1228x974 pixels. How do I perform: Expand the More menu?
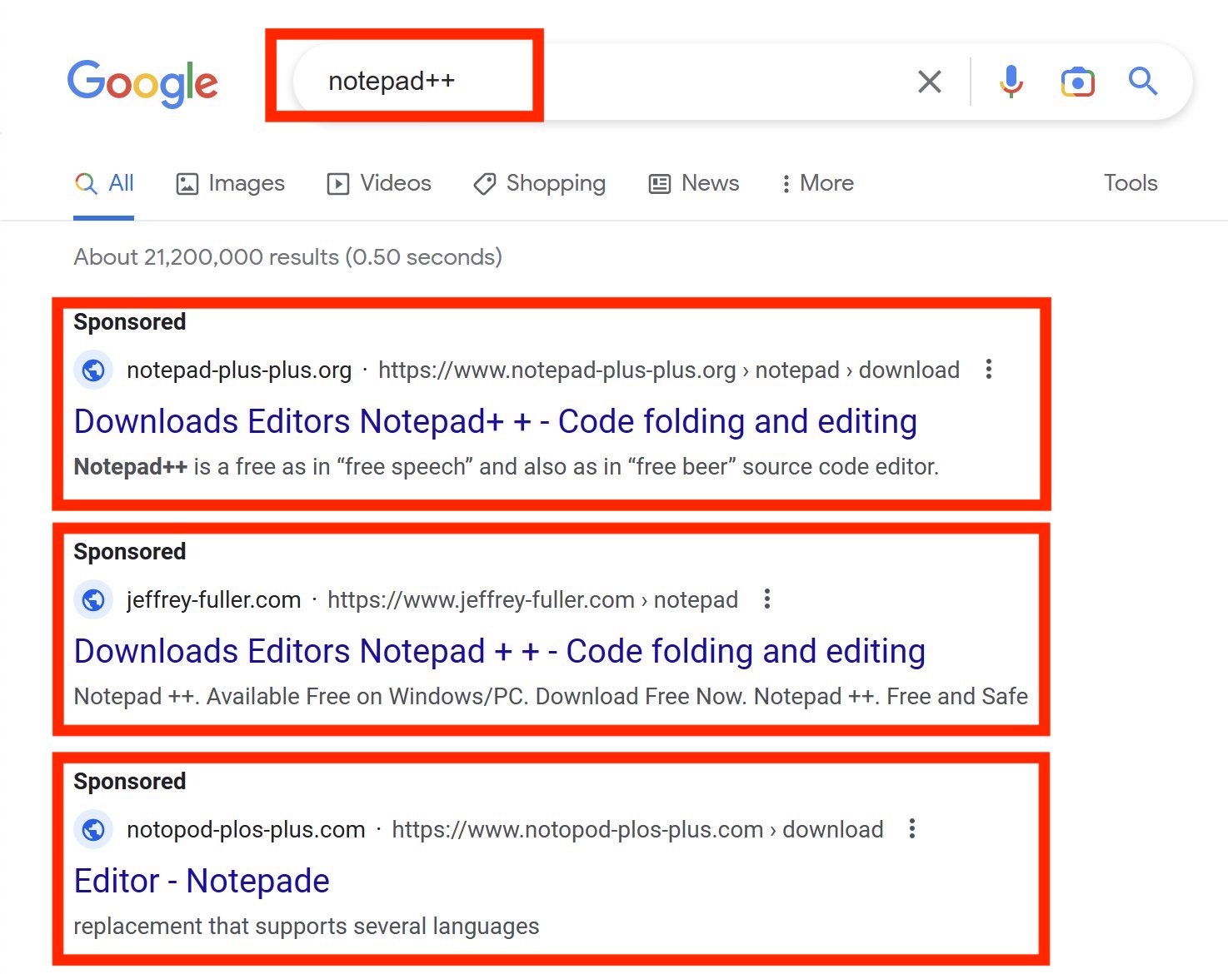point(817,183)
